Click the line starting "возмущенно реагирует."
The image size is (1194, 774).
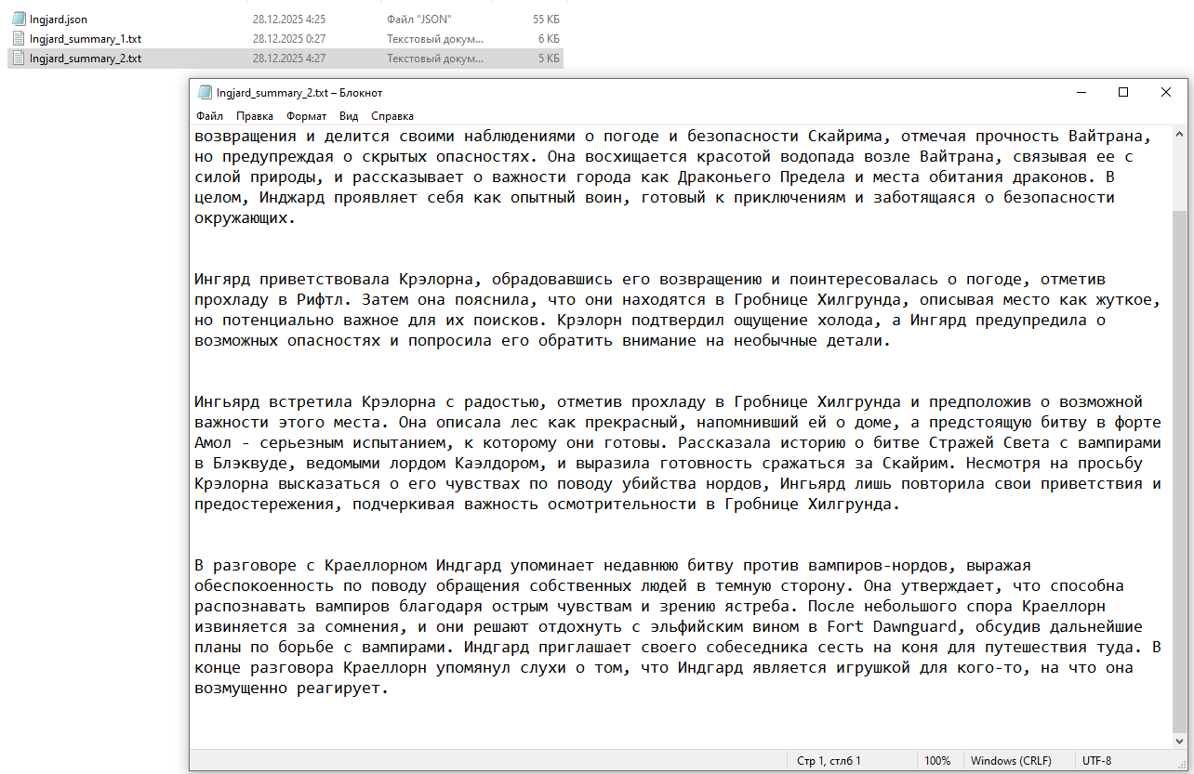[x=290, y=688]
